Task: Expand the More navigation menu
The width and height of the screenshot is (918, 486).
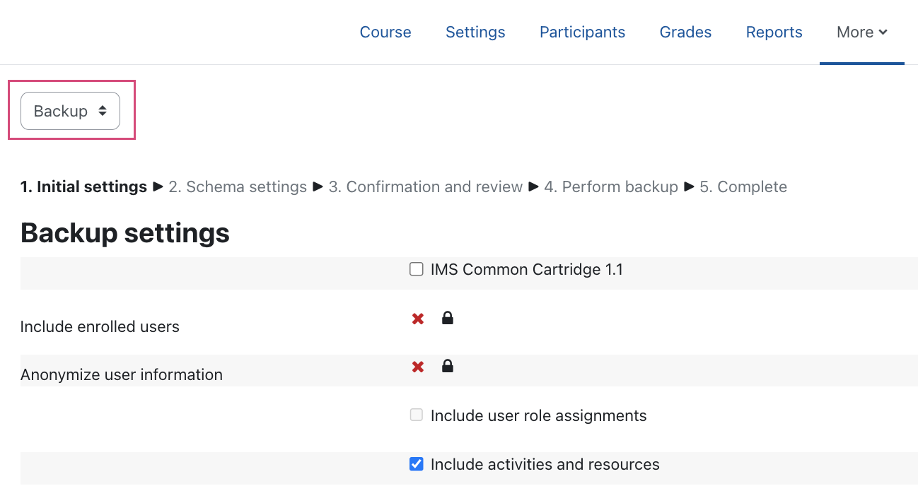Action: tap(861, 32)
